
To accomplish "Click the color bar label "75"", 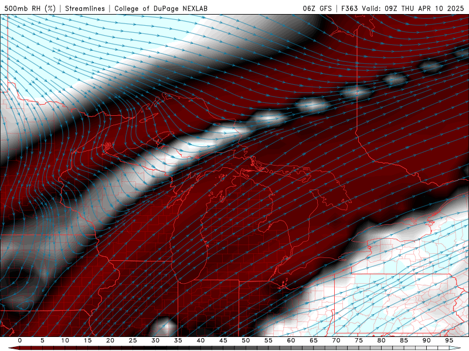I will (x=359, y=340).
